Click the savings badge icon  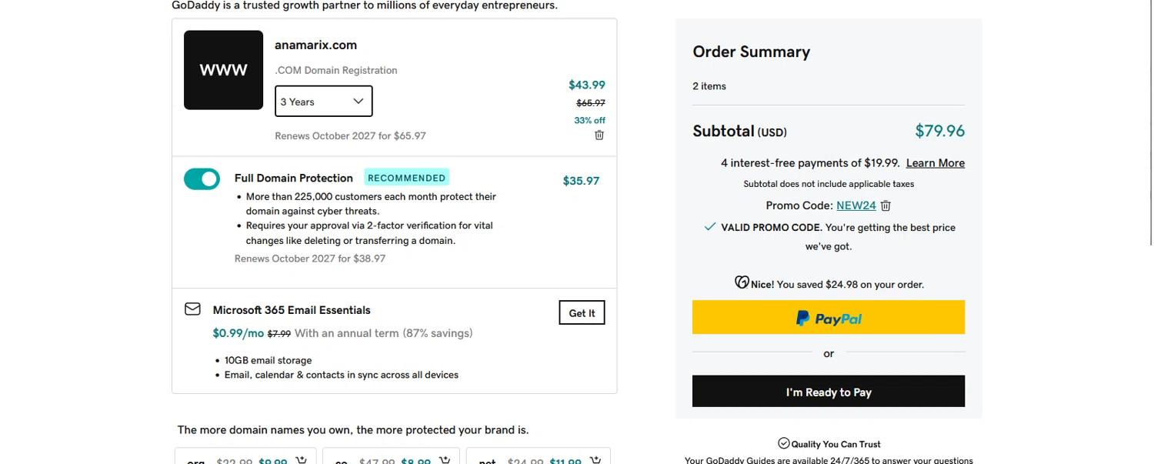(x=742, y=282)
